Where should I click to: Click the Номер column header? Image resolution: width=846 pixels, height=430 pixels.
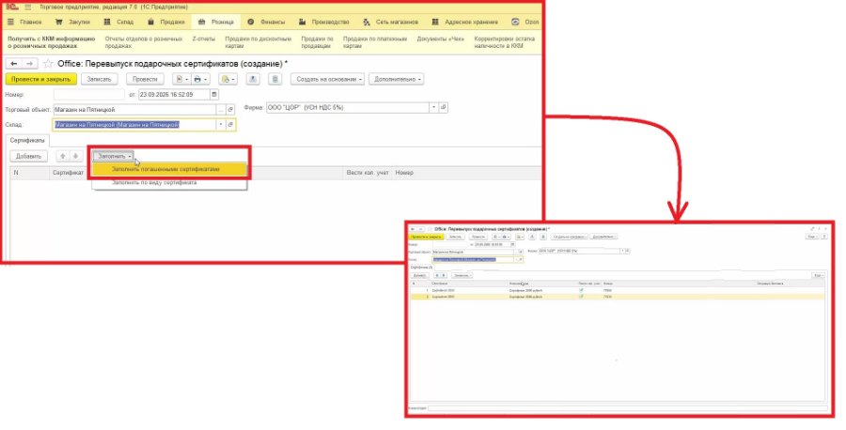point(404,173)
